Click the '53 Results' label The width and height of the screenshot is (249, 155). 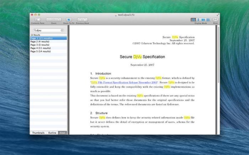click(x=35, y=35)
